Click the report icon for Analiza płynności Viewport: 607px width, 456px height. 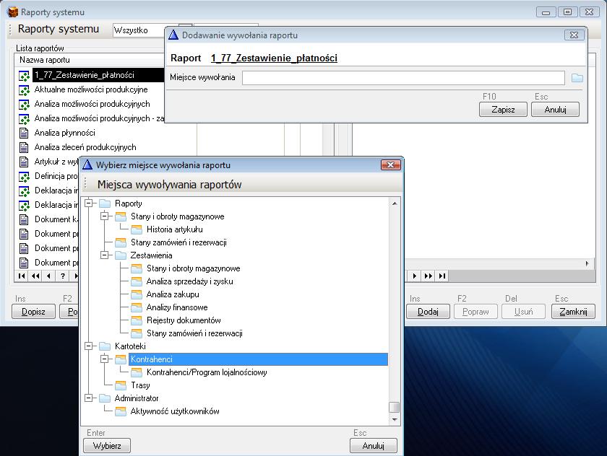tap(24, 133)
